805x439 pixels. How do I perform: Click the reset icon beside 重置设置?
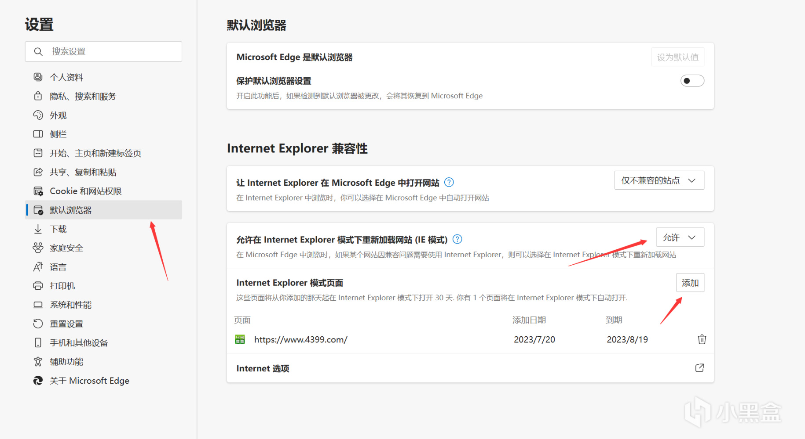[x=38, y=324]
